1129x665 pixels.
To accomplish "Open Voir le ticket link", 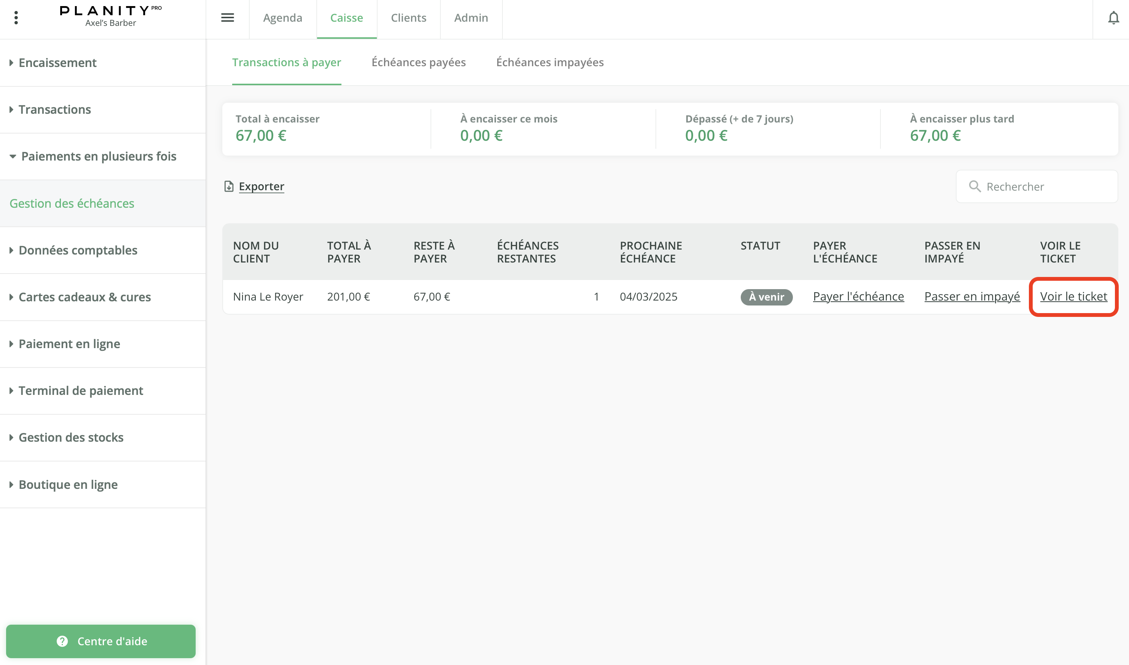I will (1073, 297).
